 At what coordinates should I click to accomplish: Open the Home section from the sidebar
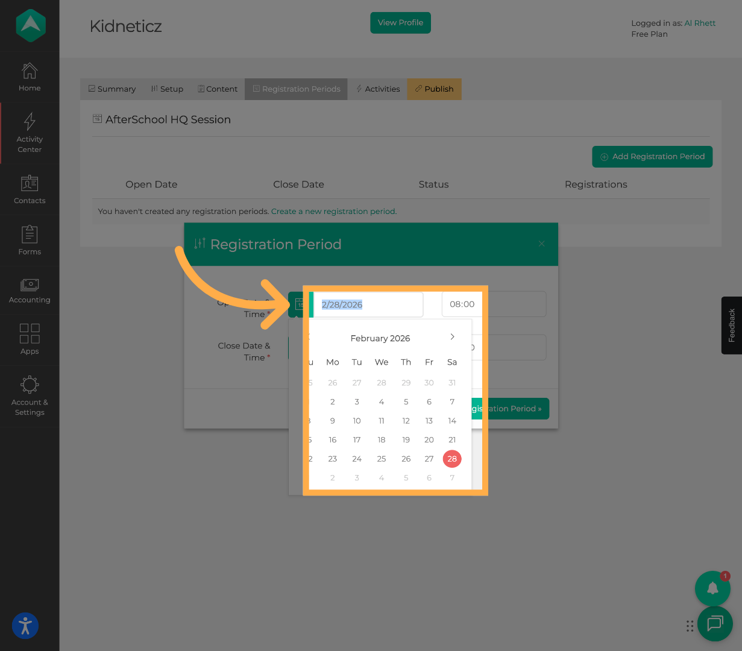click(x=29, y=77)
